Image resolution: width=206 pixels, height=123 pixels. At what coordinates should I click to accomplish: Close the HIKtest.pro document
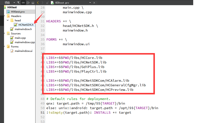tap(94, 3)
